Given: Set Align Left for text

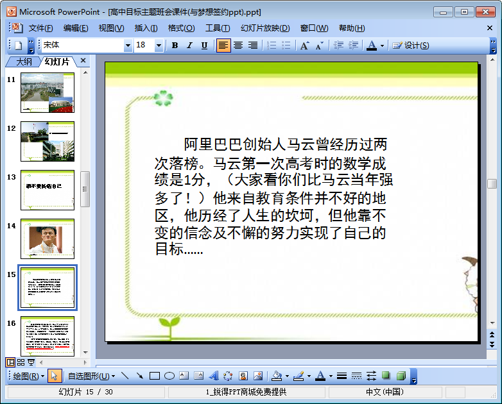Looking at the screenshot, I should (x=223, y=46).
